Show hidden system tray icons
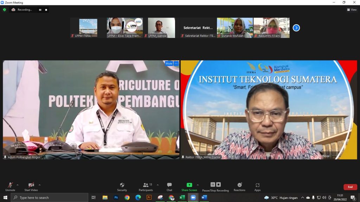The height and width of the screenshot is (202, 360). coord(303,197)
